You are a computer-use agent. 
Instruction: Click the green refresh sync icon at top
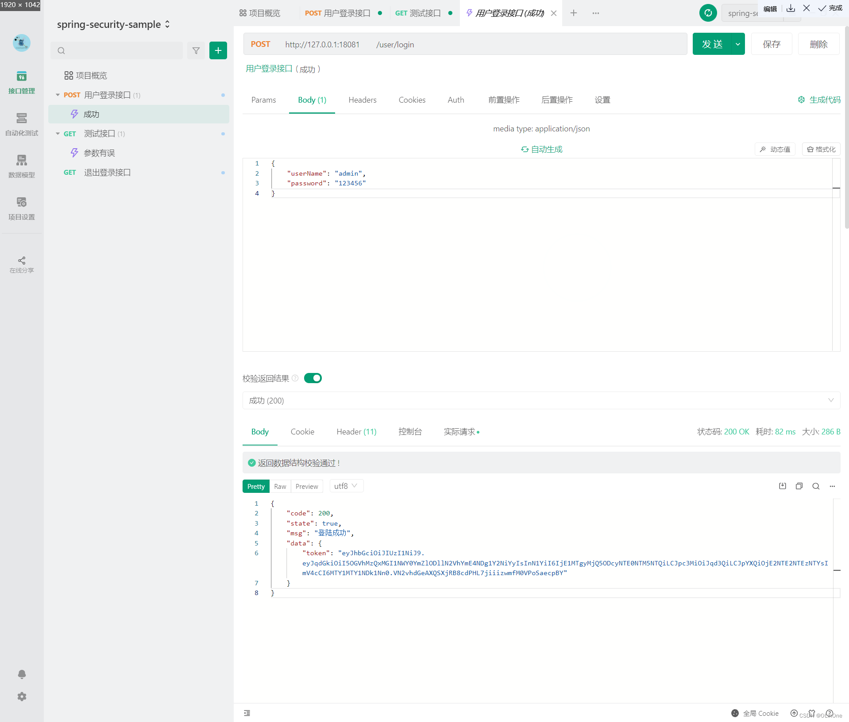pos(708,13)
